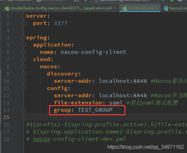The image size is (187, 153).
Task: Click line number 18 in the gutter
Action: click(6, 139)
